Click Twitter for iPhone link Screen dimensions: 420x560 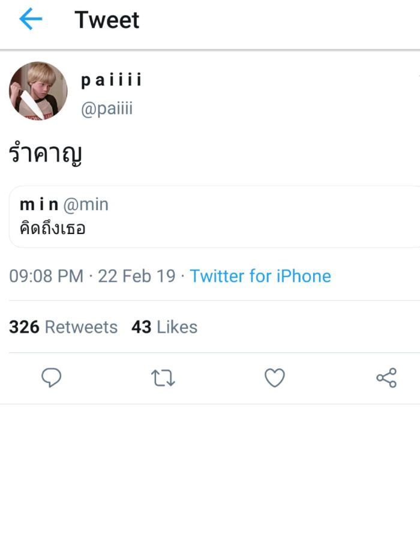pos(260,276)
